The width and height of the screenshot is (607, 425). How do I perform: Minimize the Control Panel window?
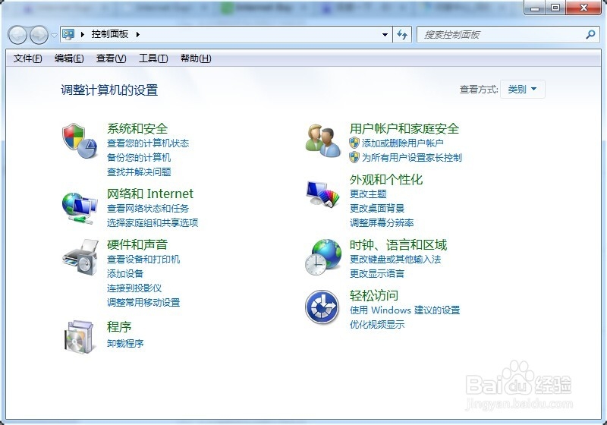coord(535,8)
